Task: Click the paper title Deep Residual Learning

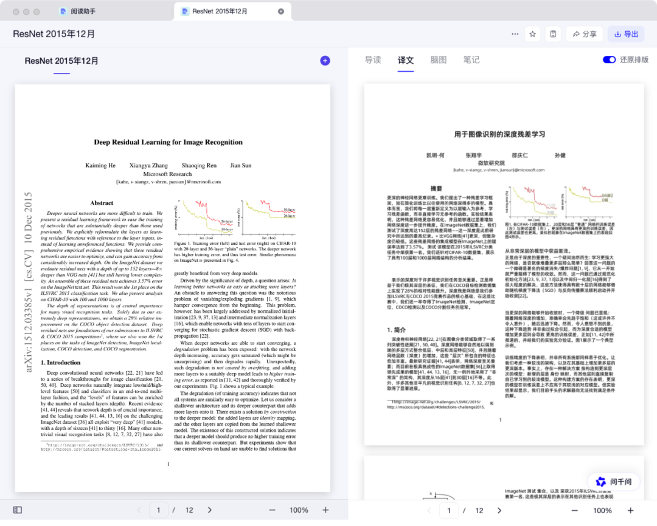Action: [168, 142]
